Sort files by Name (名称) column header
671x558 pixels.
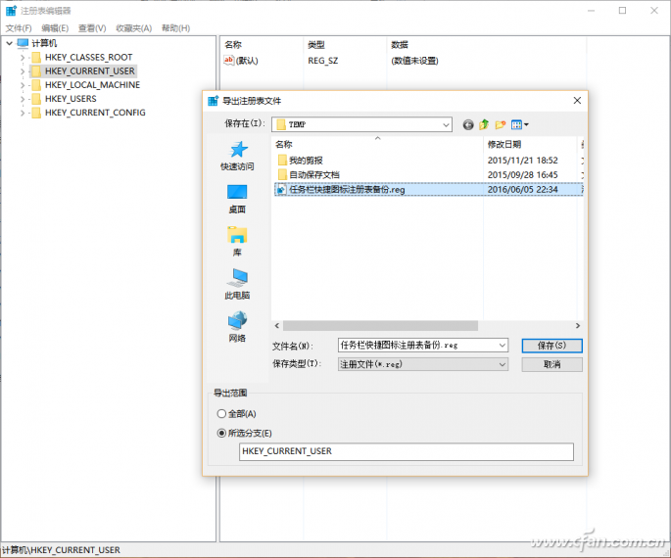pos(377,144)
